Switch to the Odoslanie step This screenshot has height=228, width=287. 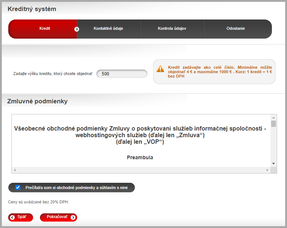click(235, 29)
